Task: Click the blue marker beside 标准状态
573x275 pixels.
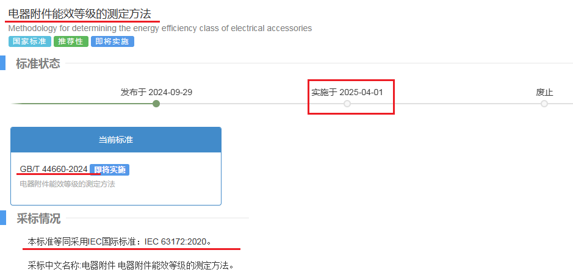Action: [x=2, y=63]
